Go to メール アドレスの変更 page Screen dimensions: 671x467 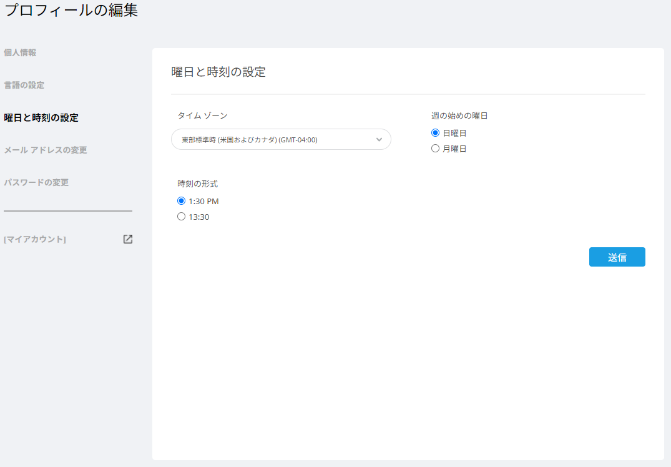click(46, 150)
